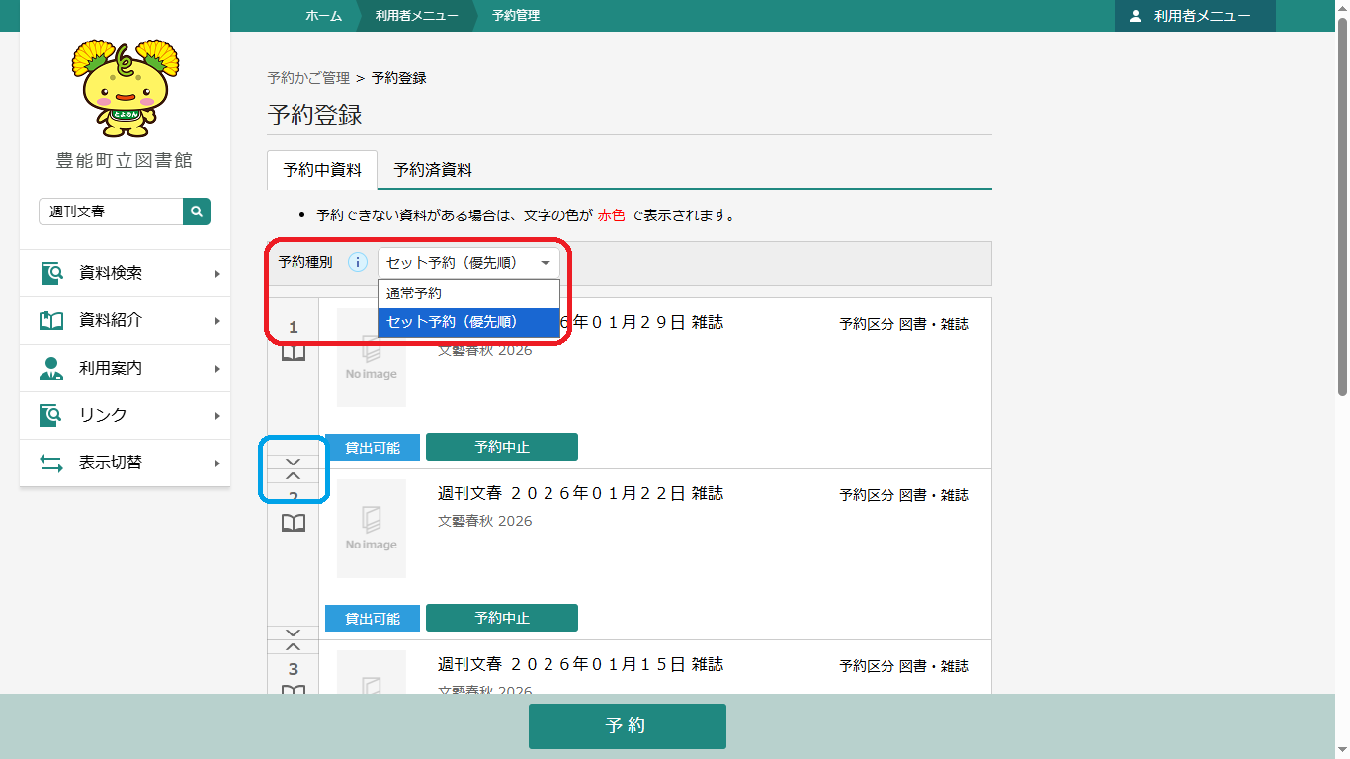
Task: Select 予約管理 in the breadcrumb bar
Action: tap(516, 16)
